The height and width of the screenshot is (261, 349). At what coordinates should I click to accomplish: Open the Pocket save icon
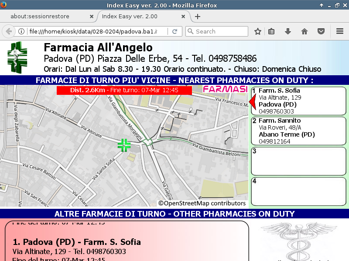point(321,31)
